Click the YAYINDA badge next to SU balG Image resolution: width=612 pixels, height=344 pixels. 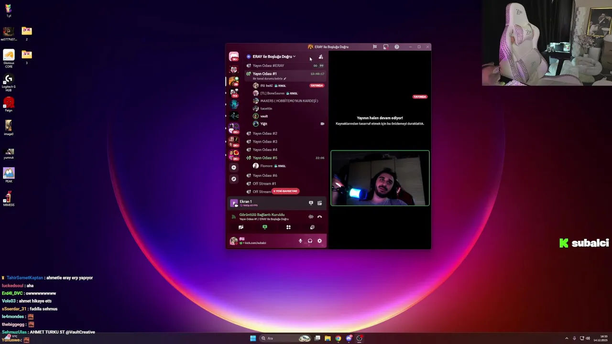pos(317,86)
